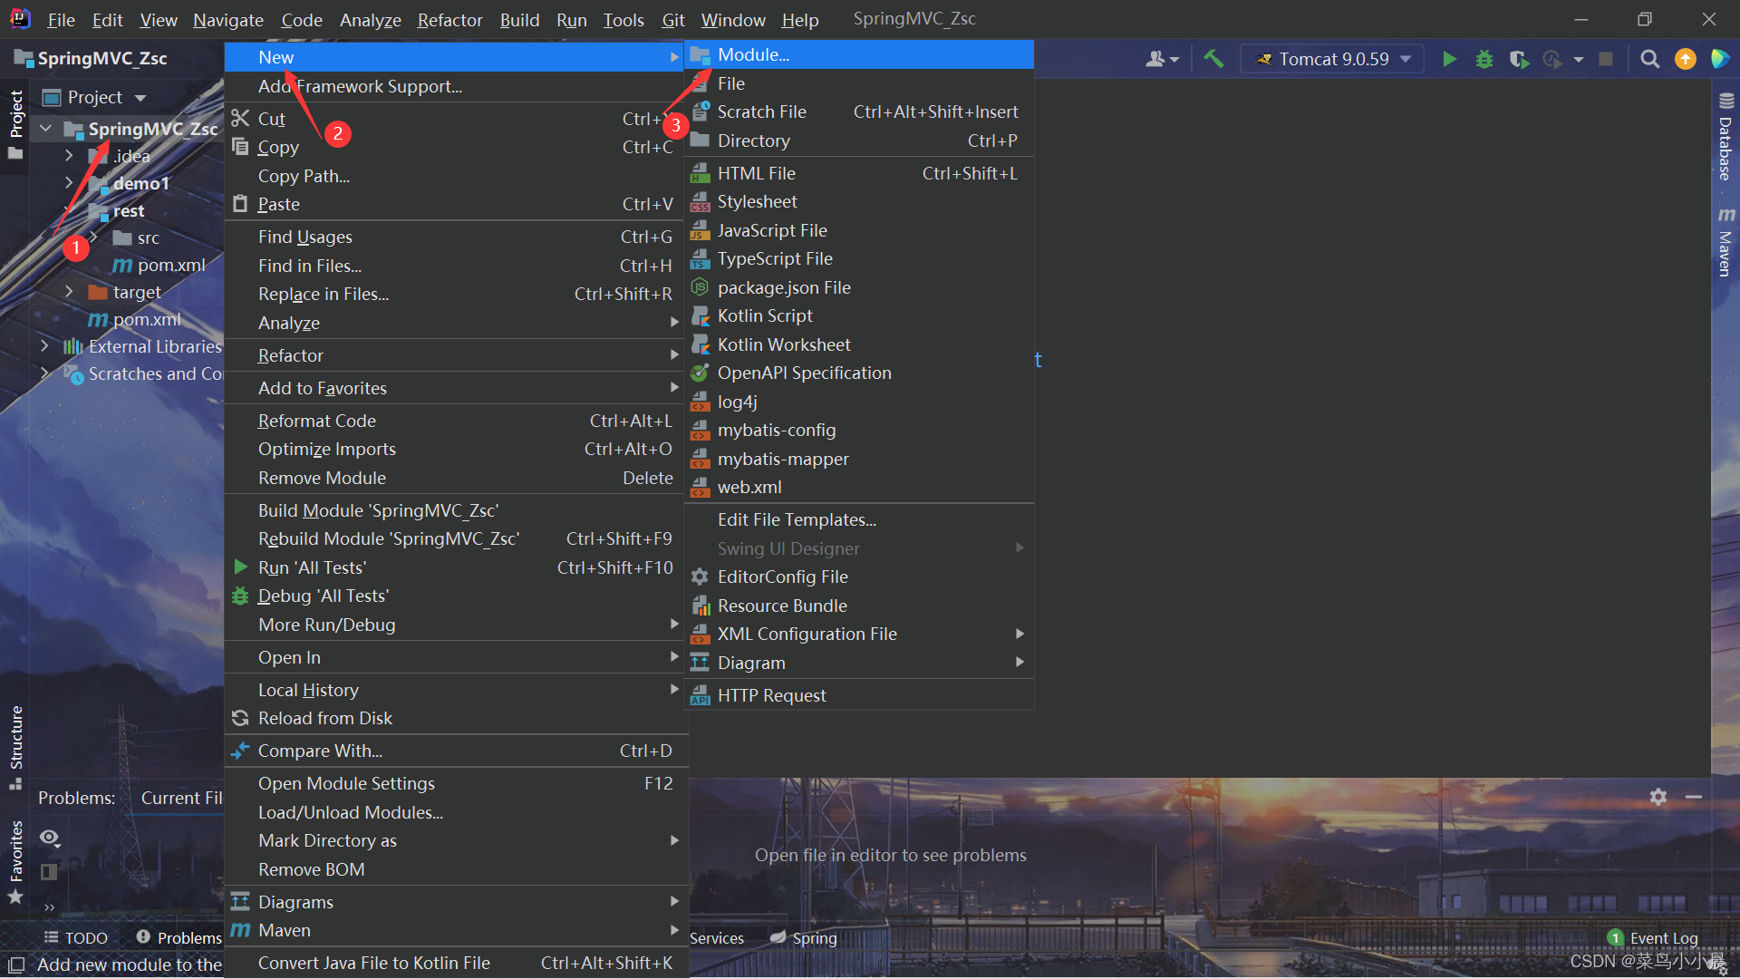The image size is (1740, 979).
Task: Select Module... in New submenu
Action: (x=753, y=54)
